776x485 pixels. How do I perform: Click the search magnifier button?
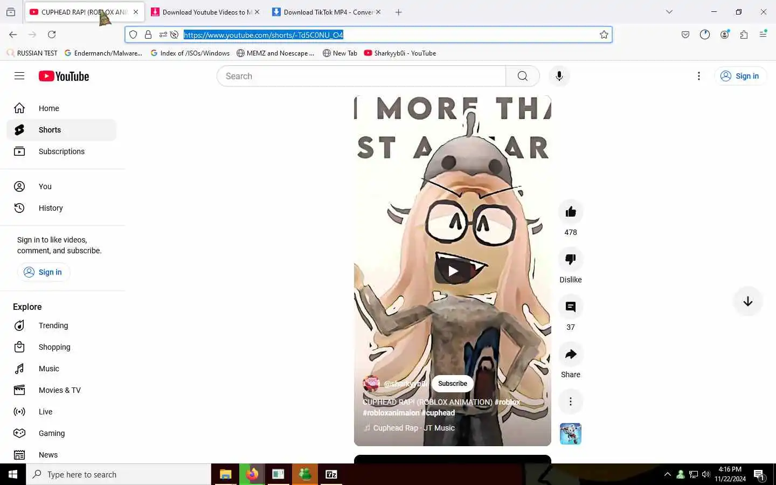(x=522, y=76)
